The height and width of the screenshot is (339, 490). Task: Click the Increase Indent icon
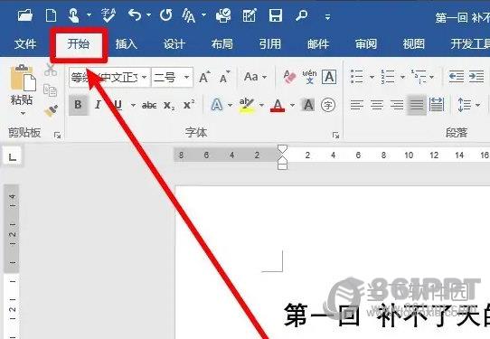[476, 77]
